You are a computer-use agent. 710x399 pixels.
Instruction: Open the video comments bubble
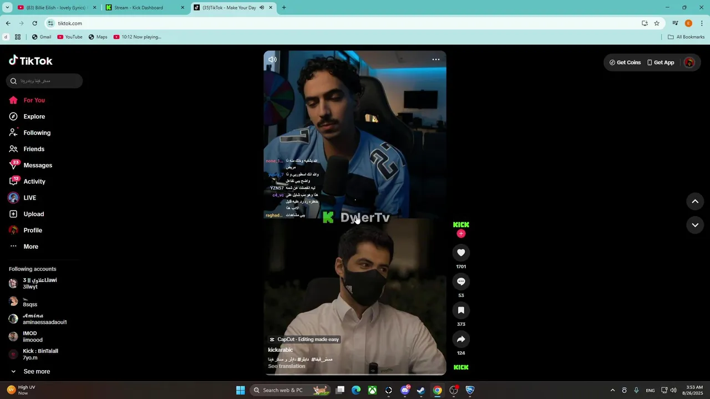click(461, 282)
